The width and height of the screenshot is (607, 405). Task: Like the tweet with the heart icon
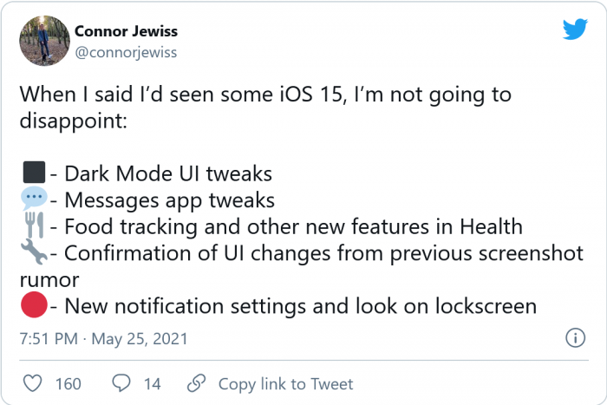pyautogui.click(x=32, y=383)
